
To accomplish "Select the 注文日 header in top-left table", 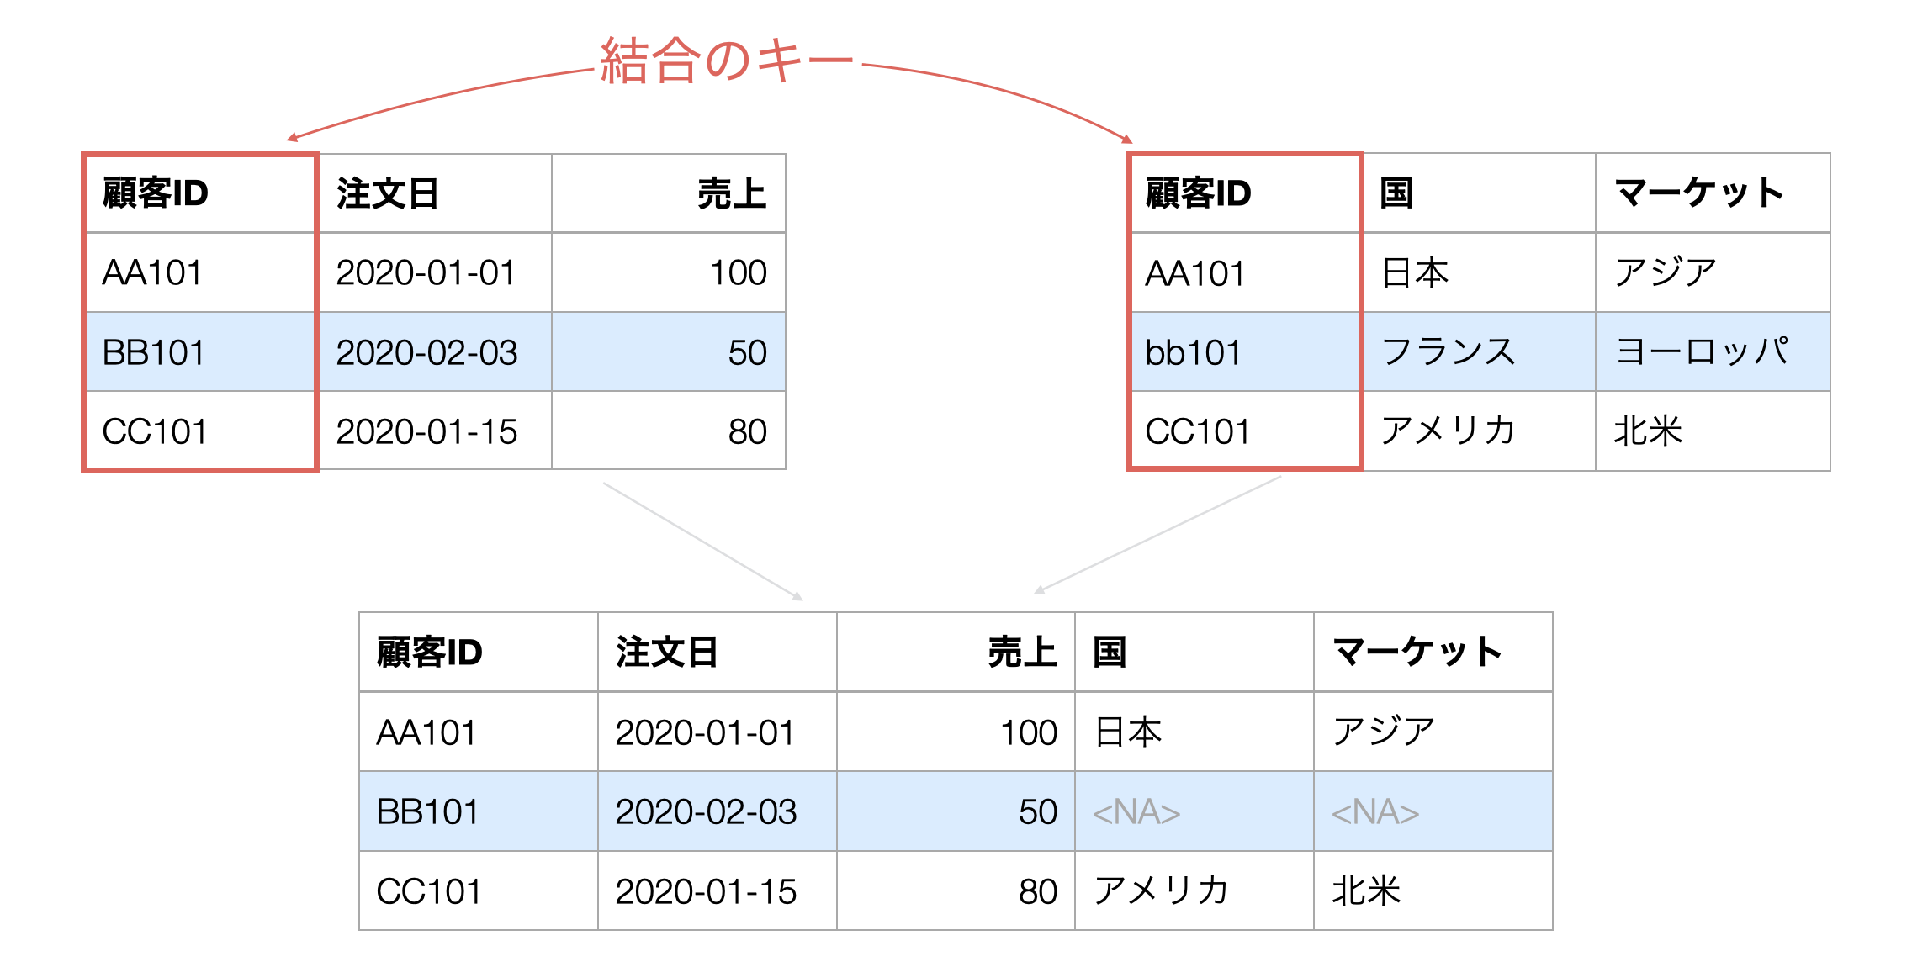I will 435,193.
